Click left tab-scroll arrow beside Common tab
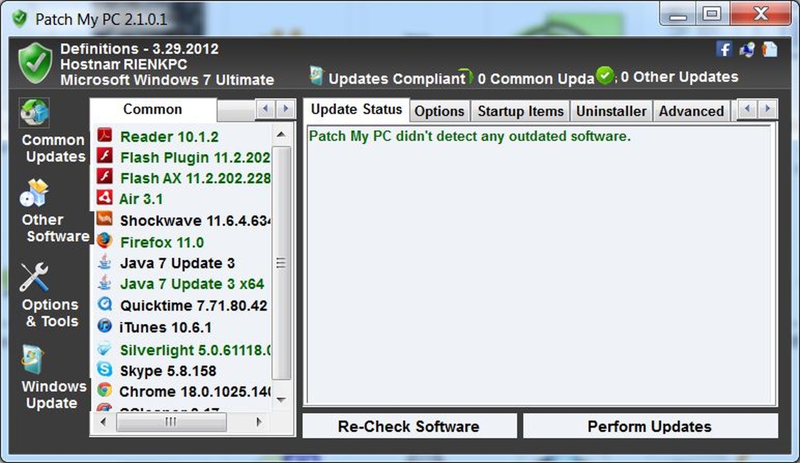 (x=266, y=109)
